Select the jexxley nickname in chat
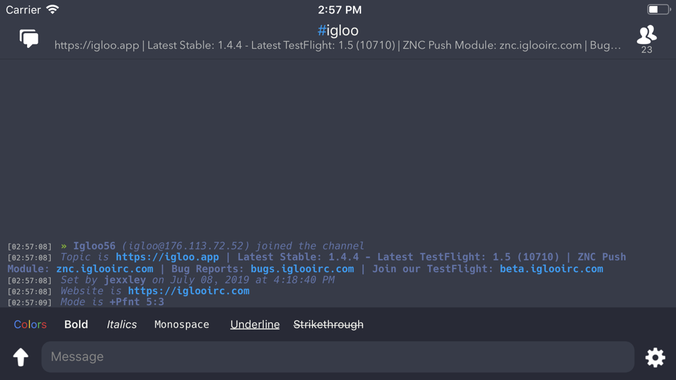 point(124,279)
